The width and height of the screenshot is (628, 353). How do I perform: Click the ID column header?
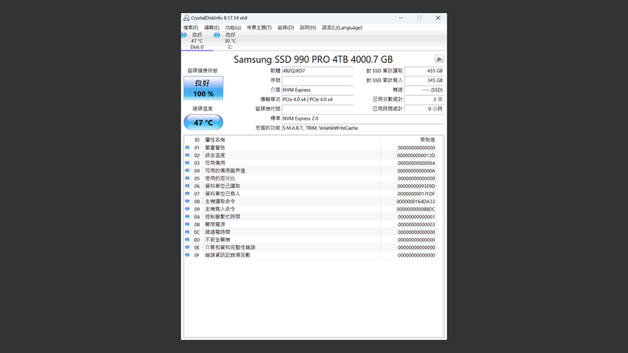pos(197,140)
